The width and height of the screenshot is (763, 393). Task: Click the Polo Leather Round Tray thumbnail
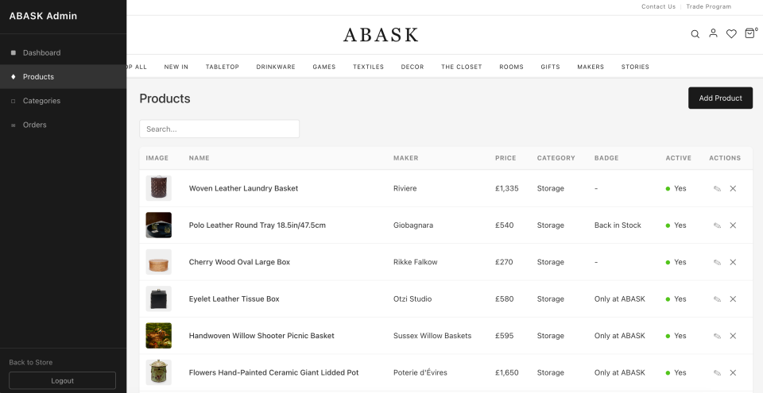point(159,225)
